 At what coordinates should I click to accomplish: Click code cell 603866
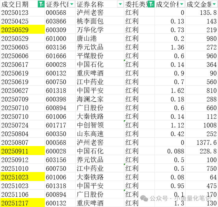(x=60, y=21)
